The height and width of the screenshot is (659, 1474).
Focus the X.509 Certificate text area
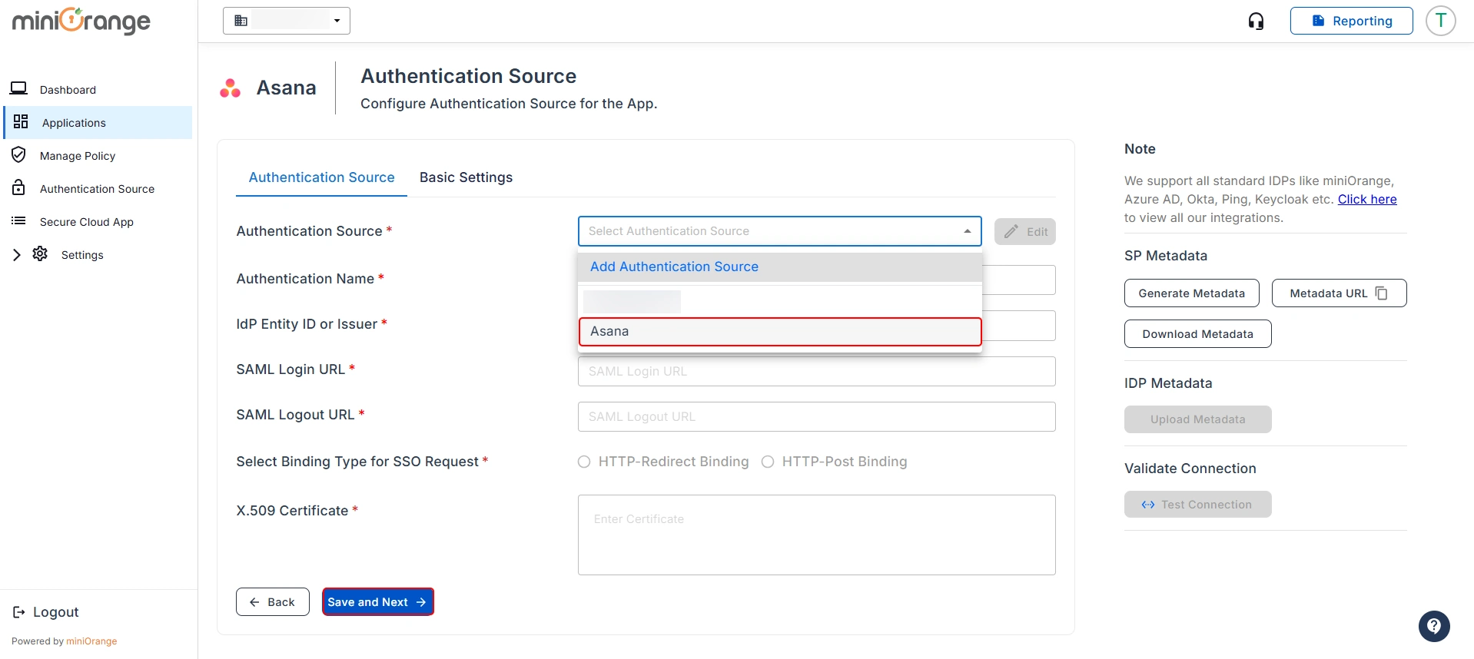point(816,535)
